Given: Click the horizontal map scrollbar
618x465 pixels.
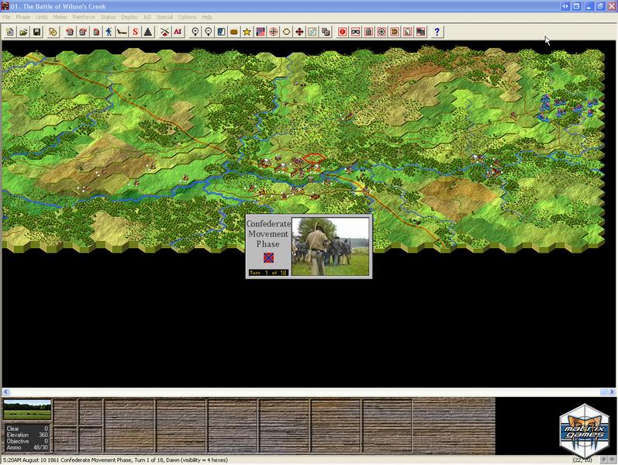Looking at the screenshot, I should (x=309, y=391).
